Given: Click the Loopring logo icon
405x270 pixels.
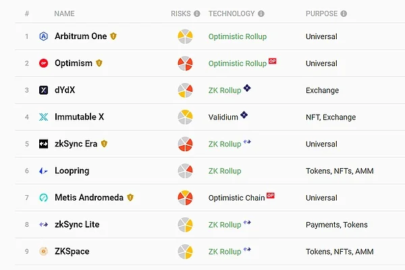Looking at the screenshot, I should click(x=44, y=171).
